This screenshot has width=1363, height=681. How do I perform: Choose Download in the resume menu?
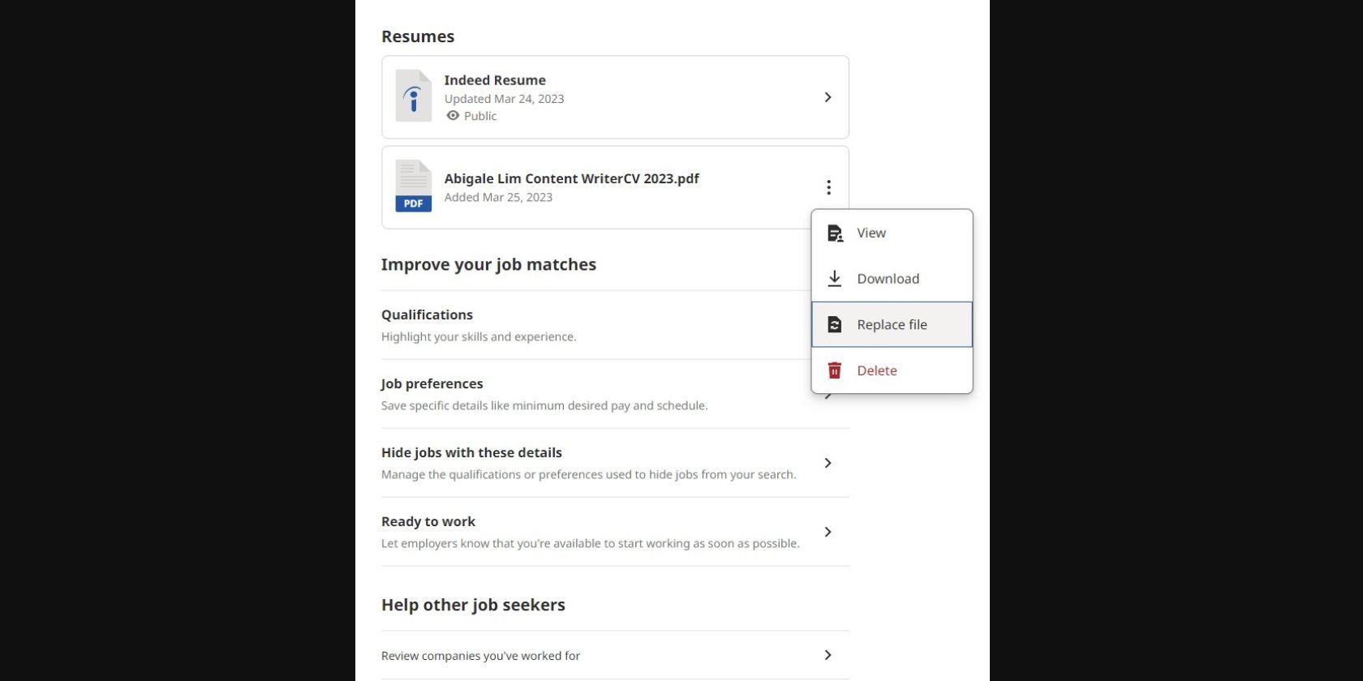click(x=888, y=279)
